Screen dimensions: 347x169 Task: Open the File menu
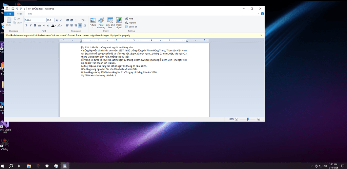[x=9, y=14]
